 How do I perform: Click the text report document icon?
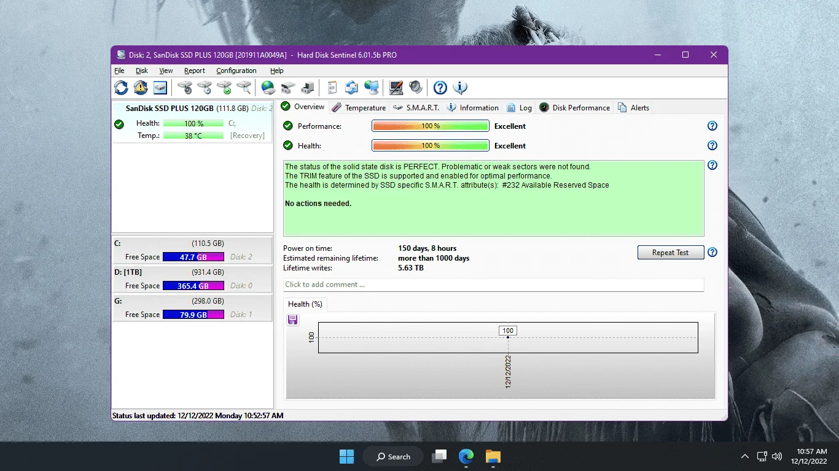[x=332, y=88]
